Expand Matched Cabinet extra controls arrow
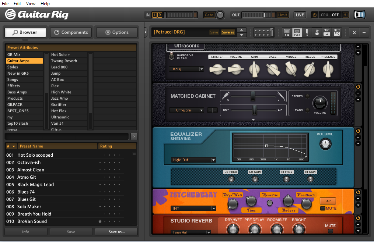The width and height of the screenshot is (374, 242). [253, 120]
